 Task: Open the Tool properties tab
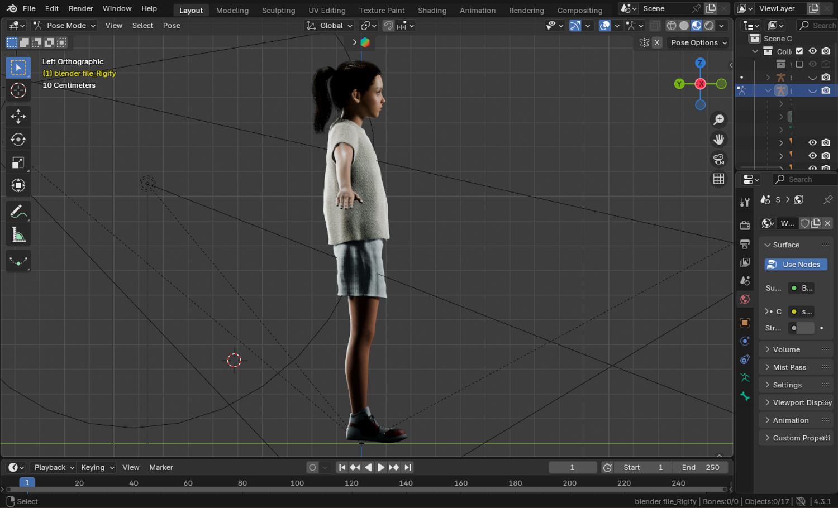coord(745,202)
